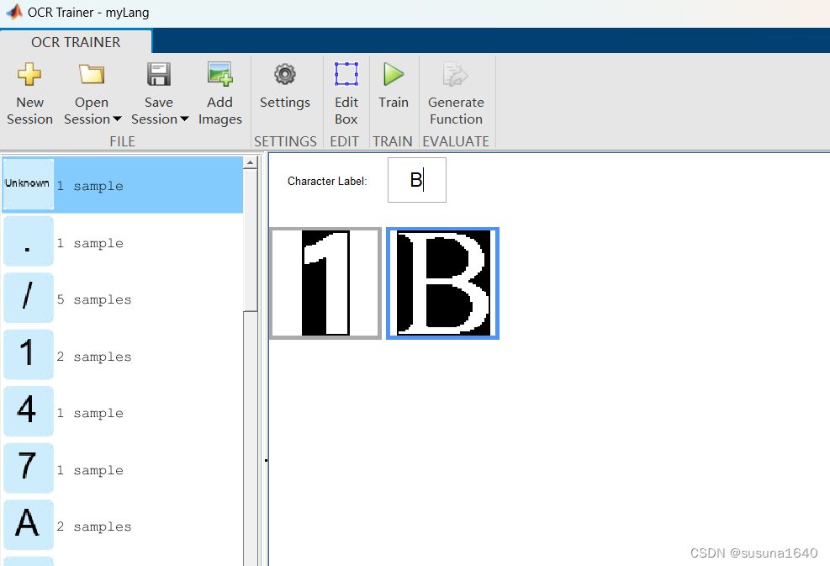The width and height of the screenshot is (830, 566).
Task: Start training with the green Train icon
Action: 394,74
